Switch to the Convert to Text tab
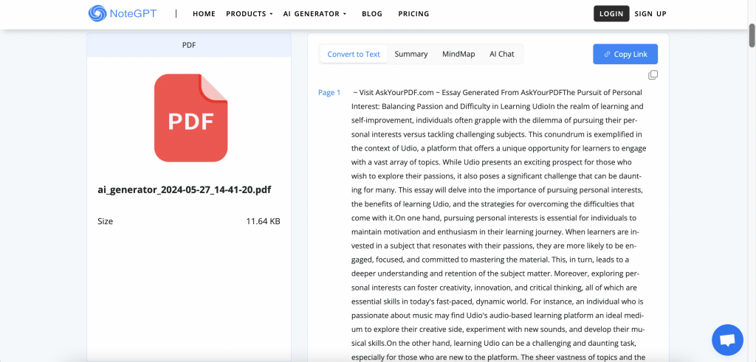The height and width of the screenshot is (362, 756). coord(354,54)
